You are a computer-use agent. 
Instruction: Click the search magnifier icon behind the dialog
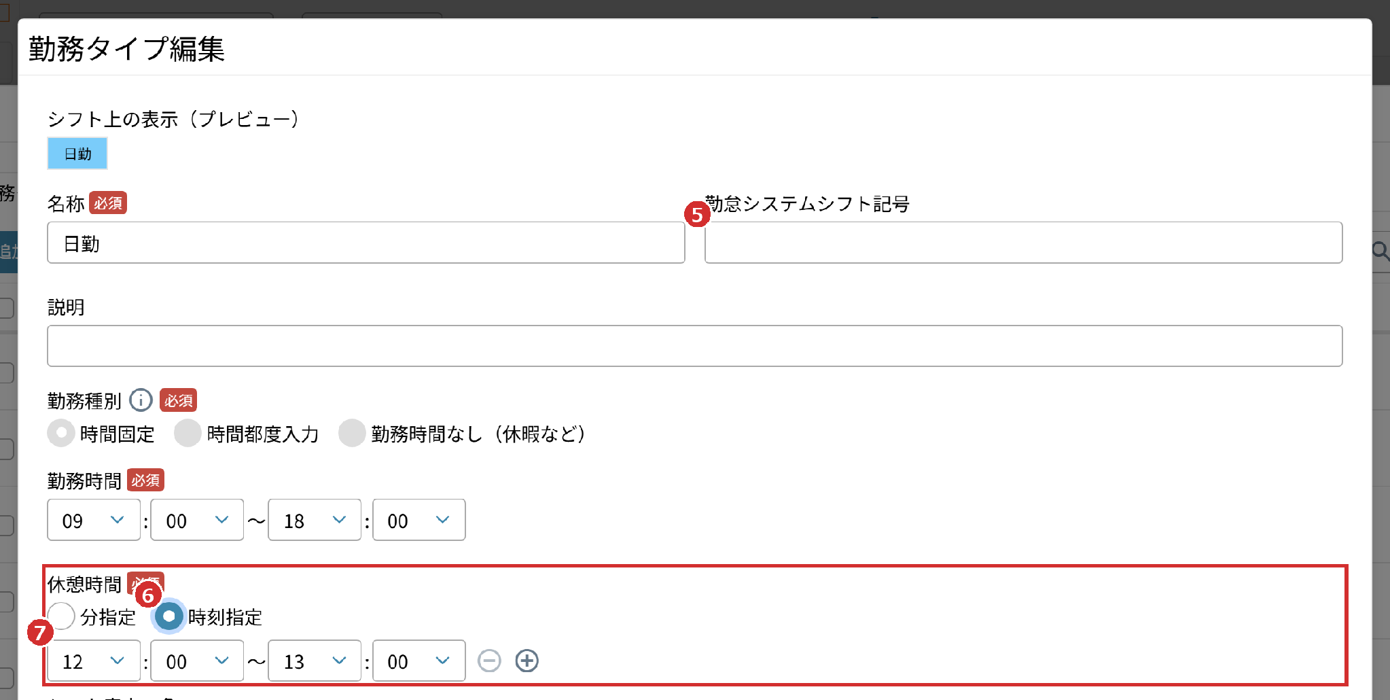coord(1381,251)
